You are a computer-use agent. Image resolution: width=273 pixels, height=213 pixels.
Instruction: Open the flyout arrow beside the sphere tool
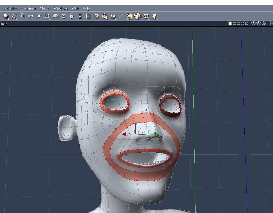click(9, 19)
